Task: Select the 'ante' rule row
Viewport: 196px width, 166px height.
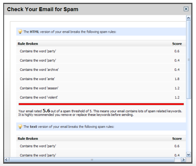Action: pos(101,79)
